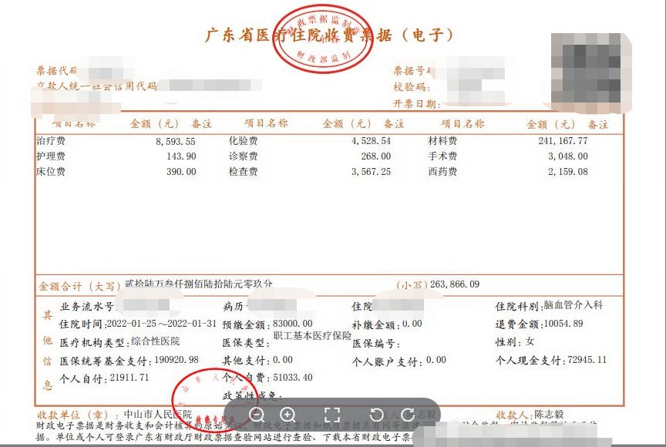Select the amount 4,528.54
Screen dimensions: 666x447
tap(371, 141)
